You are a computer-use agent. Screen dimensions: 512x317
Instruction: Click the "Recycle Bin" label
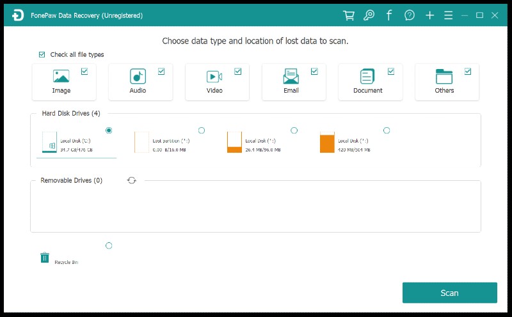[x=67, y=262]
